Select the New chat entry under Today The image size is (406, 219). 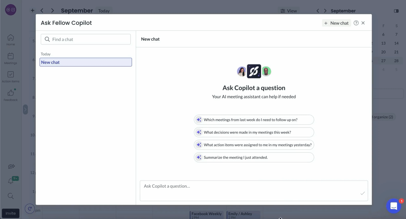pyautogui.click(x=86, y=62)
